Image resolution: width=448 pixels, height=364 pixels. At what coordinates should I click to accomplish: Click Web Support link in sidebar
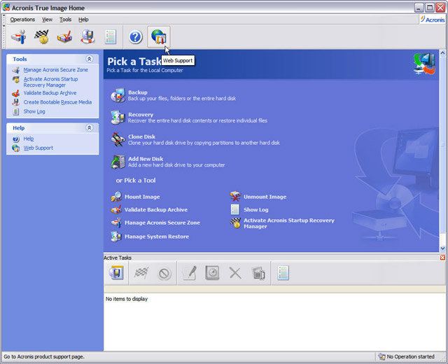click(x=38, y=148)
